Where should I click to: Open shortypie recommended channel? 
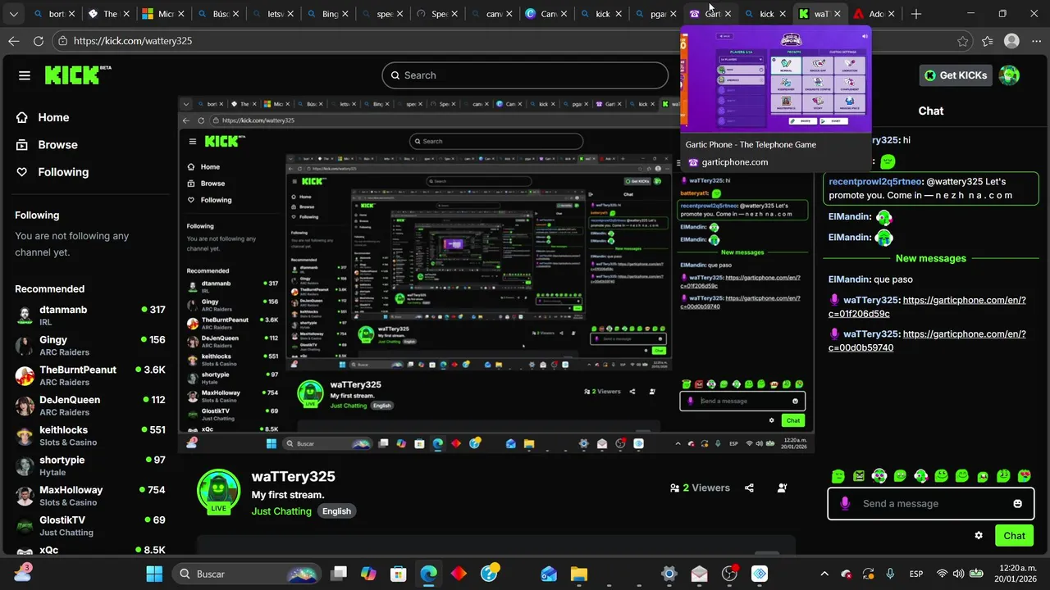coord(90,465)
